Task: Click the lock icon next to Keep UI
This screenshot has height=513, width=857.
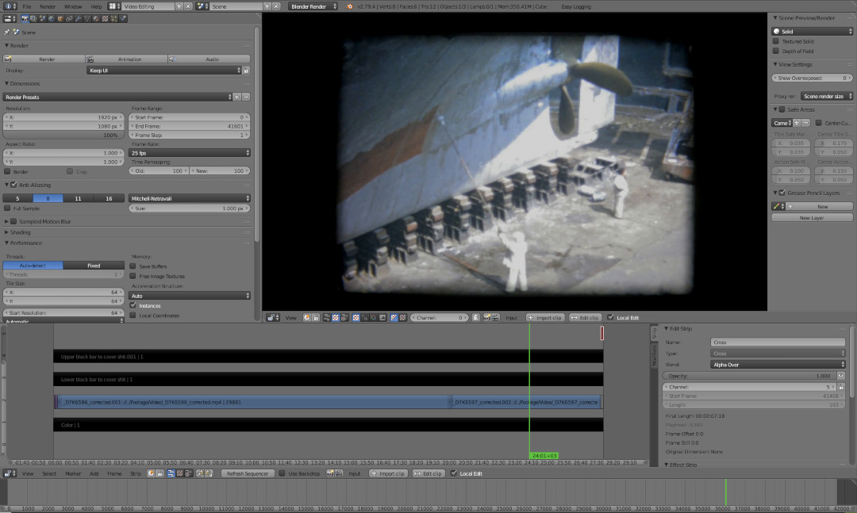Action: (246, 71)
